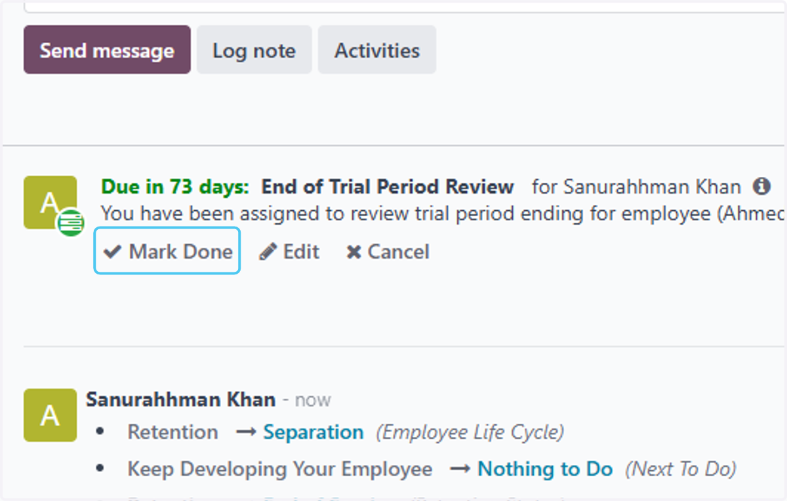Screen dimensions: 787x501
Task: Open the Log note composer
Action: point(254,50)
